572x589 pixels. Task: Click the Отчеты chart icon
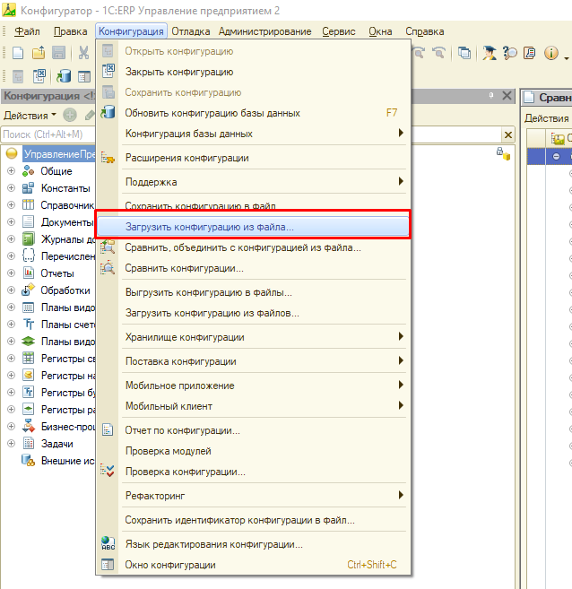(28, 273)
